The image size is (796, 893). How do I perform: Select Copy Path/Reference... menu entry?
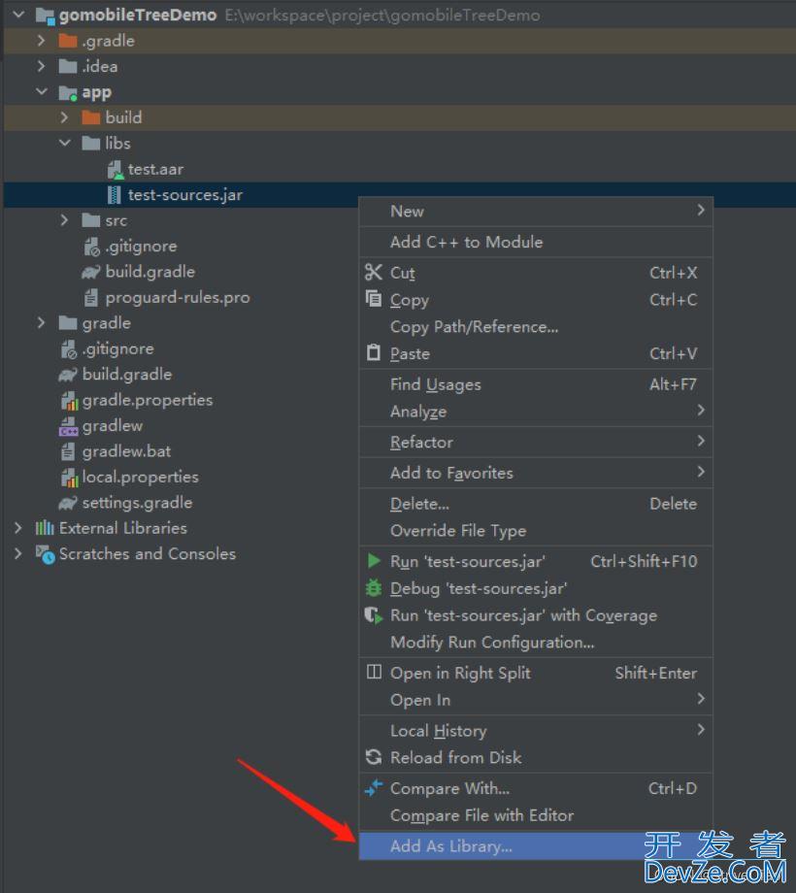(536, 327)
